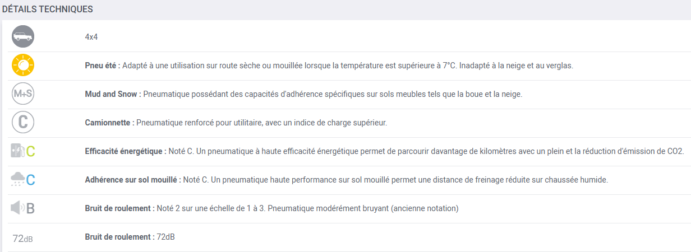Select the DÉTAILS TECHNIQUES section header
The width and height of the screenshot is (691, 252).
[x=47, y=10]
